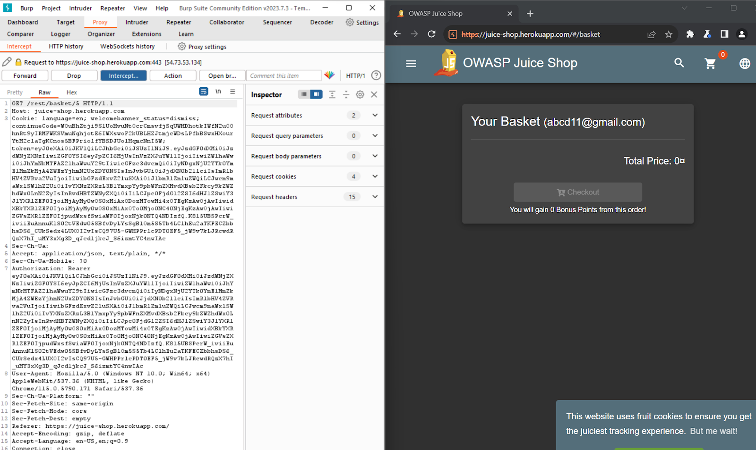The image size is (756, 450).
Task: Open HTTP/1 protocol selector
Action: pyautogui.click(x=355, y=75)
